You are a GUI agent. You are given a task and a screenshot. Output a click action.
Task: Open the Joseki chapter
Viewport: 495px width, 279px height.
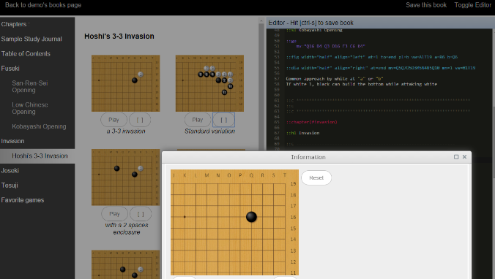10,170
